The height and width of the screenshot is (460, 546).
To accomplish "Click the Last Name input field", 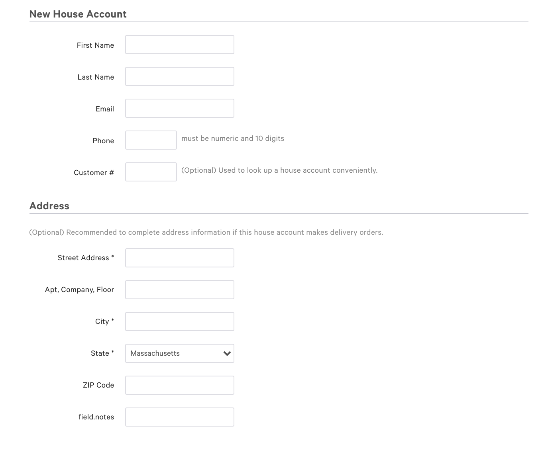I will pos(179,76).
